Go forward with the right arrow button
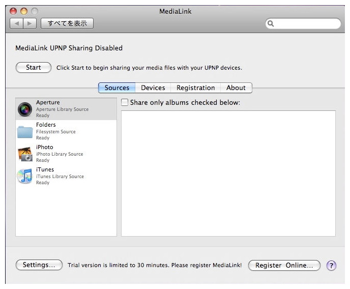 30,23
